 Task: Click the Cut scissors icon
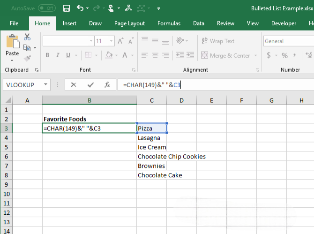(27, 37)
